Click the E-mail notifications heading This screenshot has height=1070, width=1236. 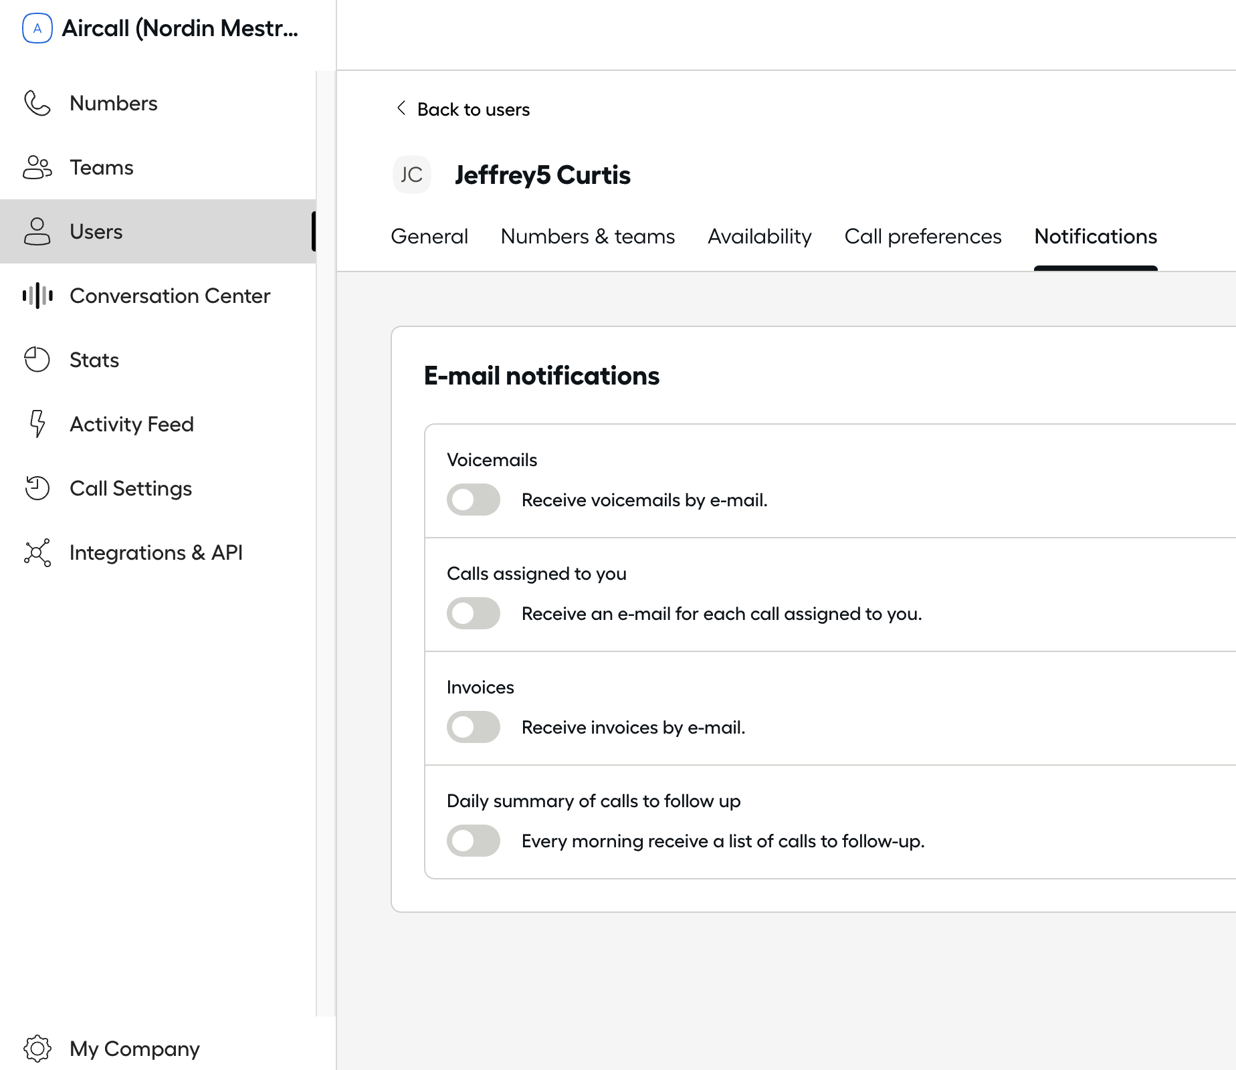click(542, 376)
